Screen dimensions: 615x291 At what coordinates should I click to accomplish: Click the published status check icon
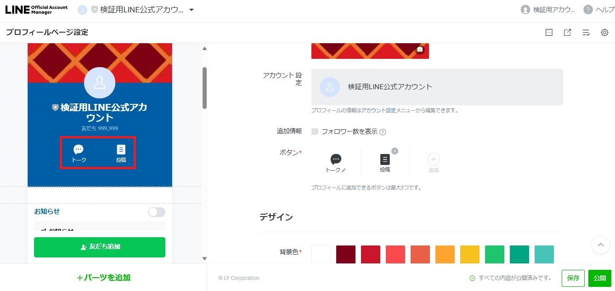472,278
